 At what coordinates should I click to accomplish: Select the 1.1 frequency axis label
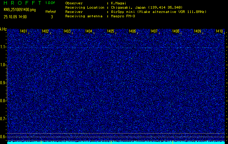3,47
